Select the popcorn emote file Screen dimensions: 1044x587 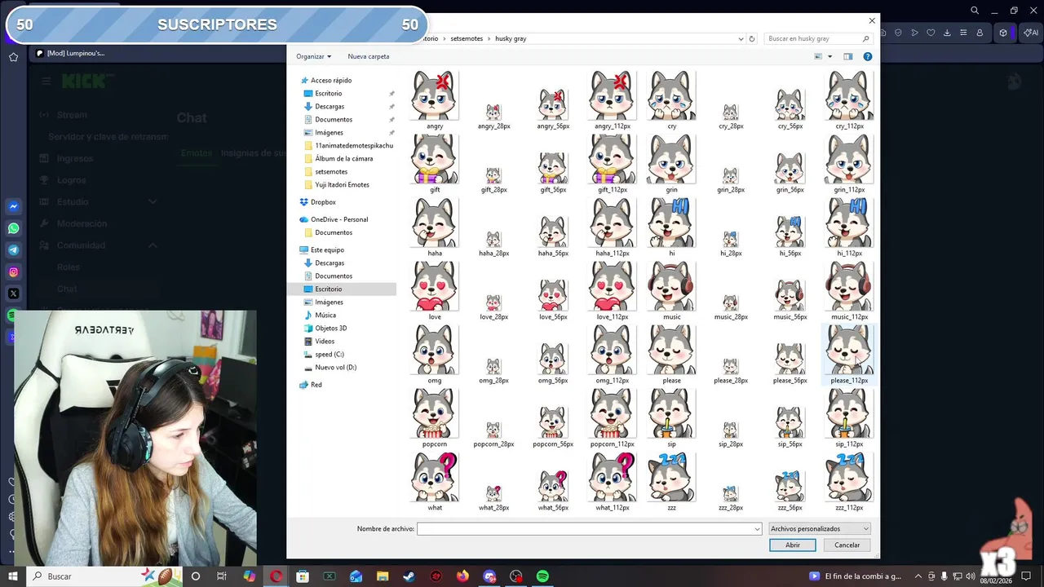tap(435, 418)
